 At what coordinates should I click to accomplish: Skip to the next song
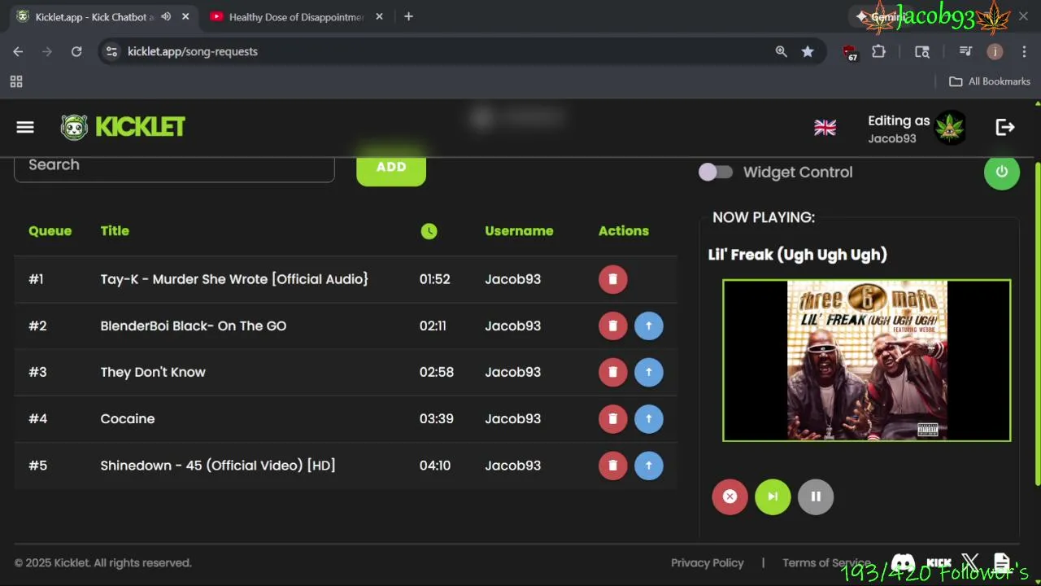click(x=773, y=496)
